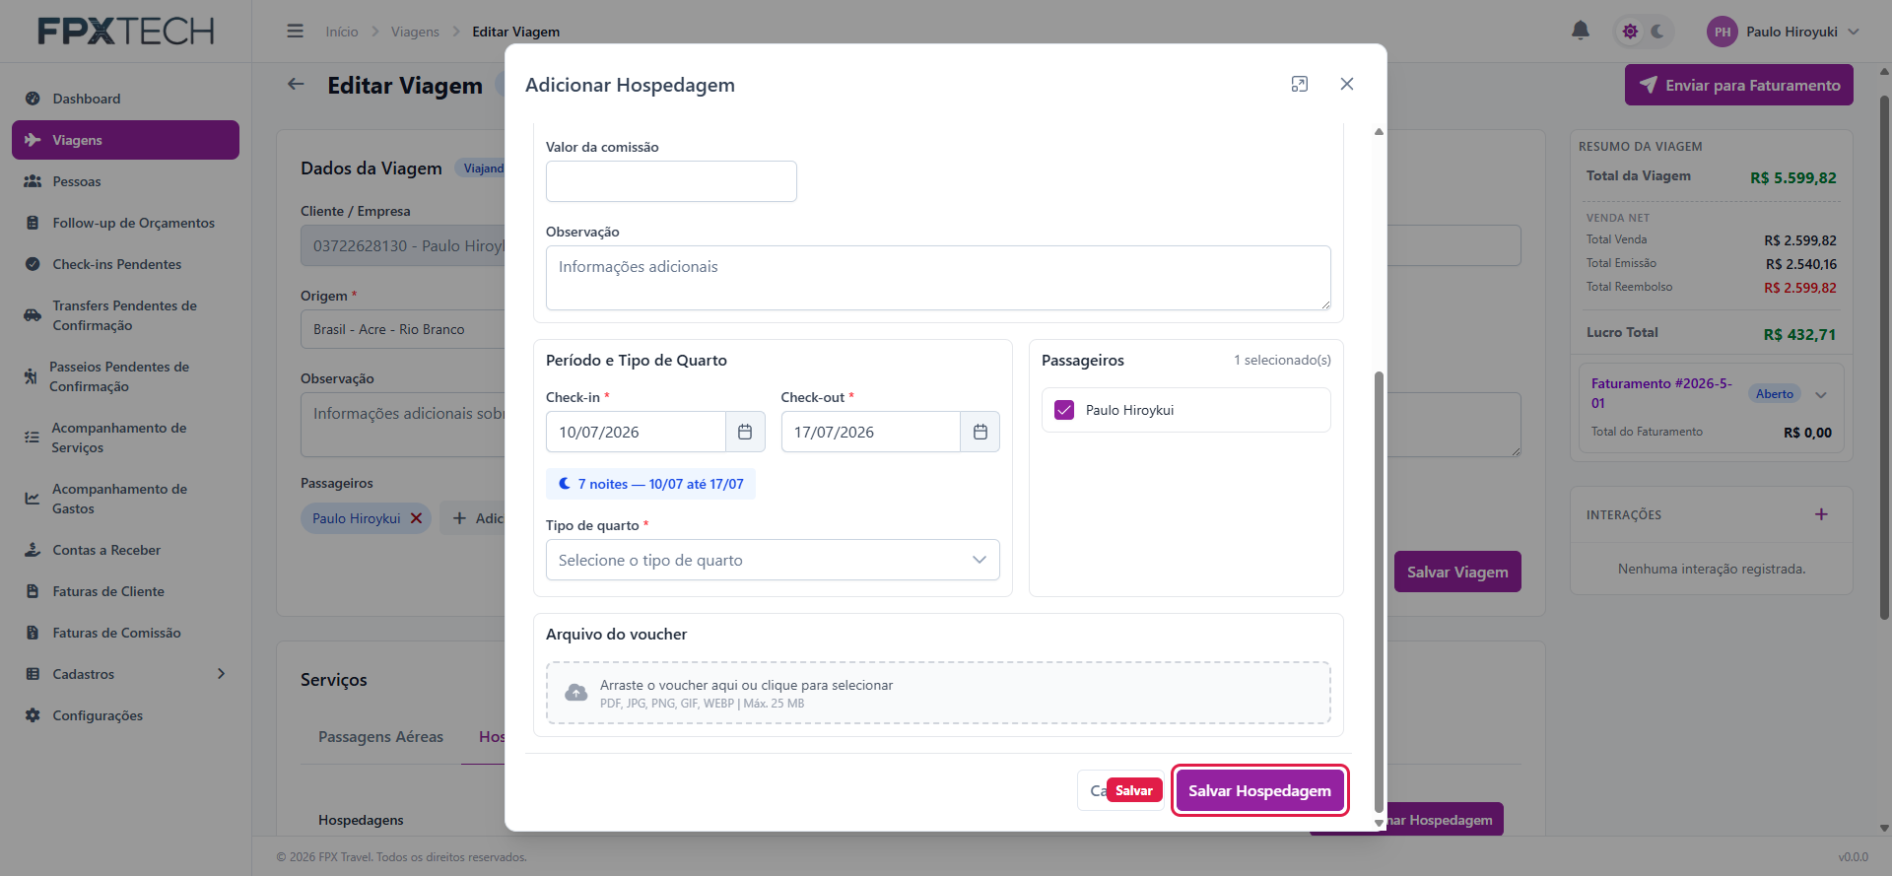Open Contas a Receber in the sidebar
This screenshot has width=1892, height=876.
(106, 550)
